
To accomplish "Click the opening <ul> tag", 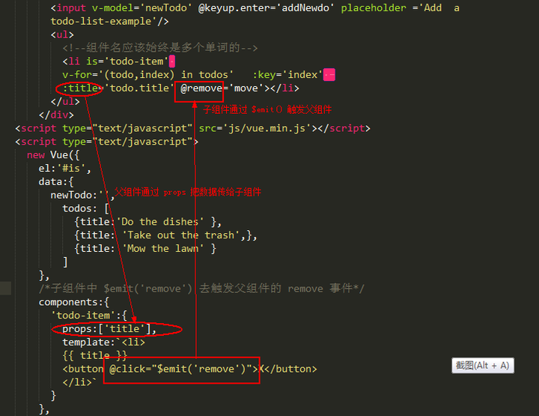I will (62, 34).
